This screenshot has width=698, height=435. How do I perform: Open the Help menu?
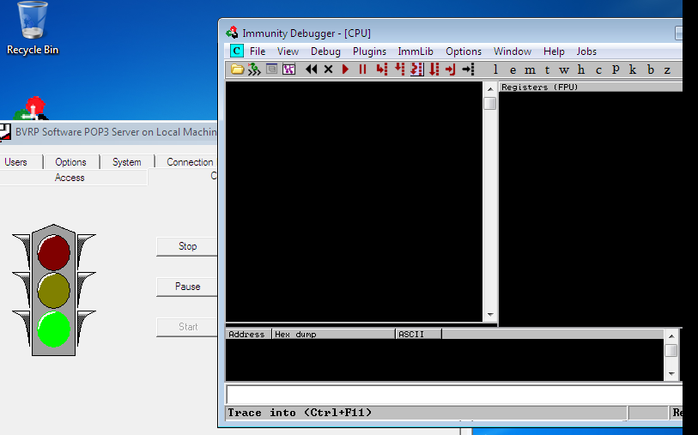pyautogui.click(x=554, y=51)
